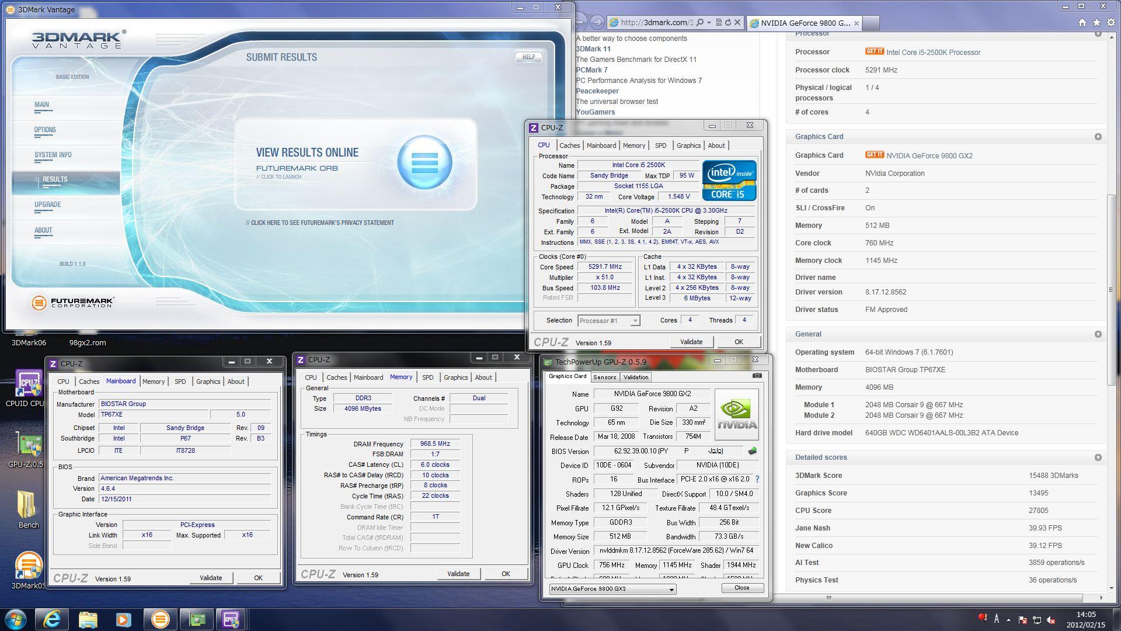The height and width of the screenshot is (631, 1121).
Task: Click the compatibility view icon in address bar
Action: (719, 23)
